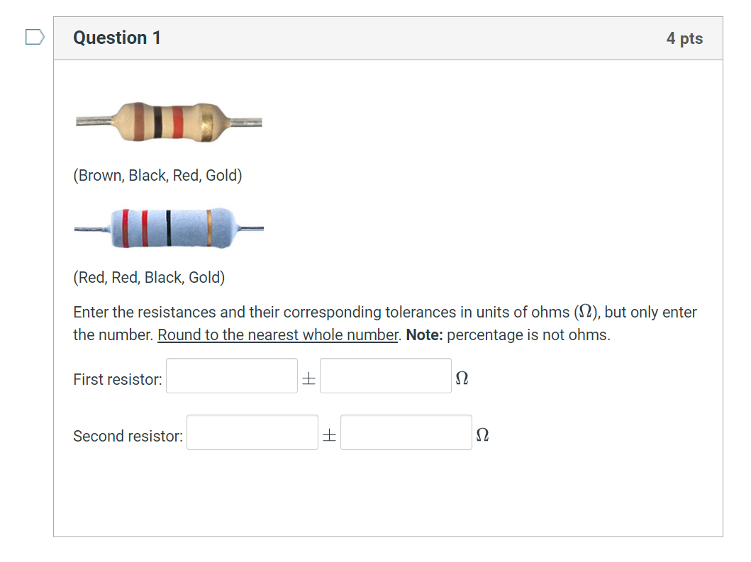The width and height of the screenshot is (751, 562).
Task: Click inside the Second resistor resistance field
Action: [x=252, y=432]
